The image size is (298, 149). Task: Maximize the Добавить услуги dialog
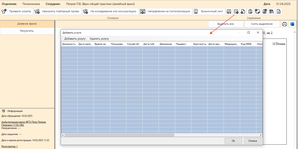click(x=249, y=32)
